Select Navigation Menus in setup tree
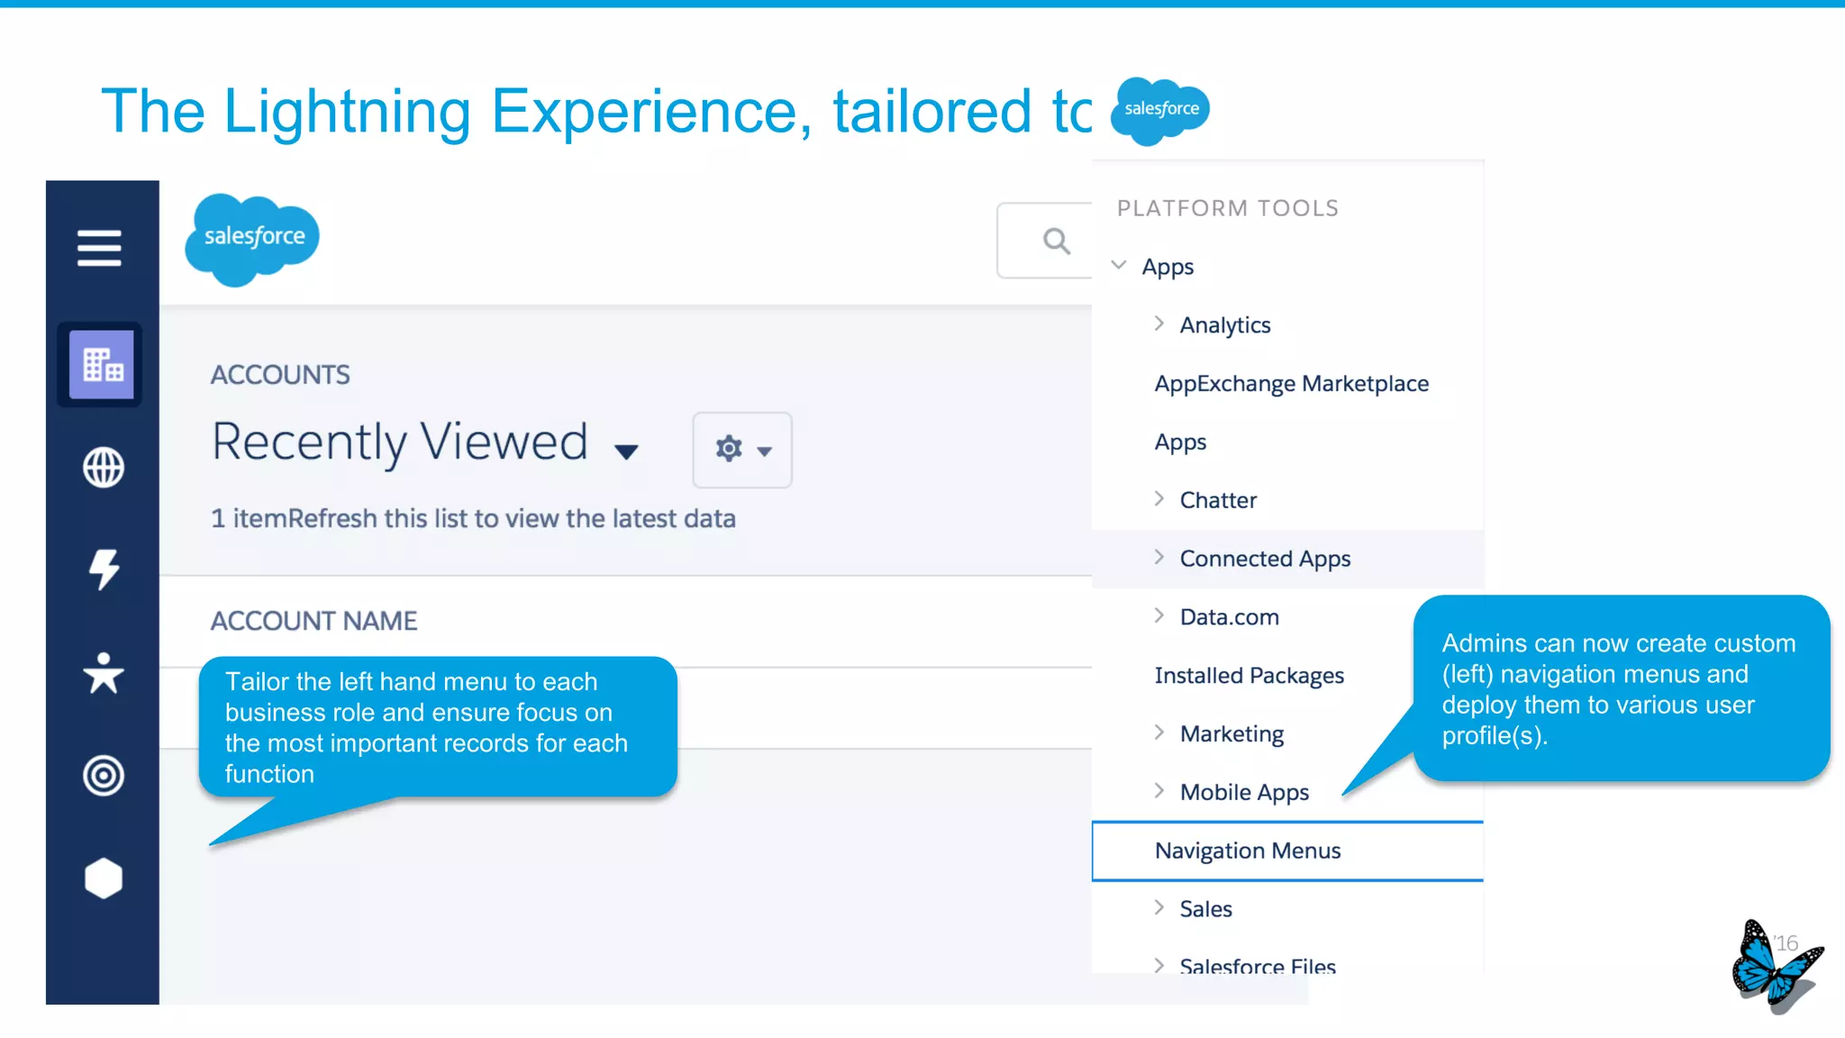Viewport: 1845px width, 1038px height. coord(1248,851)
